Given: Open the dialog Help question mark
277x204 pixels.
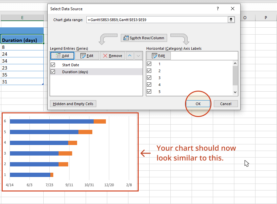Looking at the screenshot, I should 217,9.
